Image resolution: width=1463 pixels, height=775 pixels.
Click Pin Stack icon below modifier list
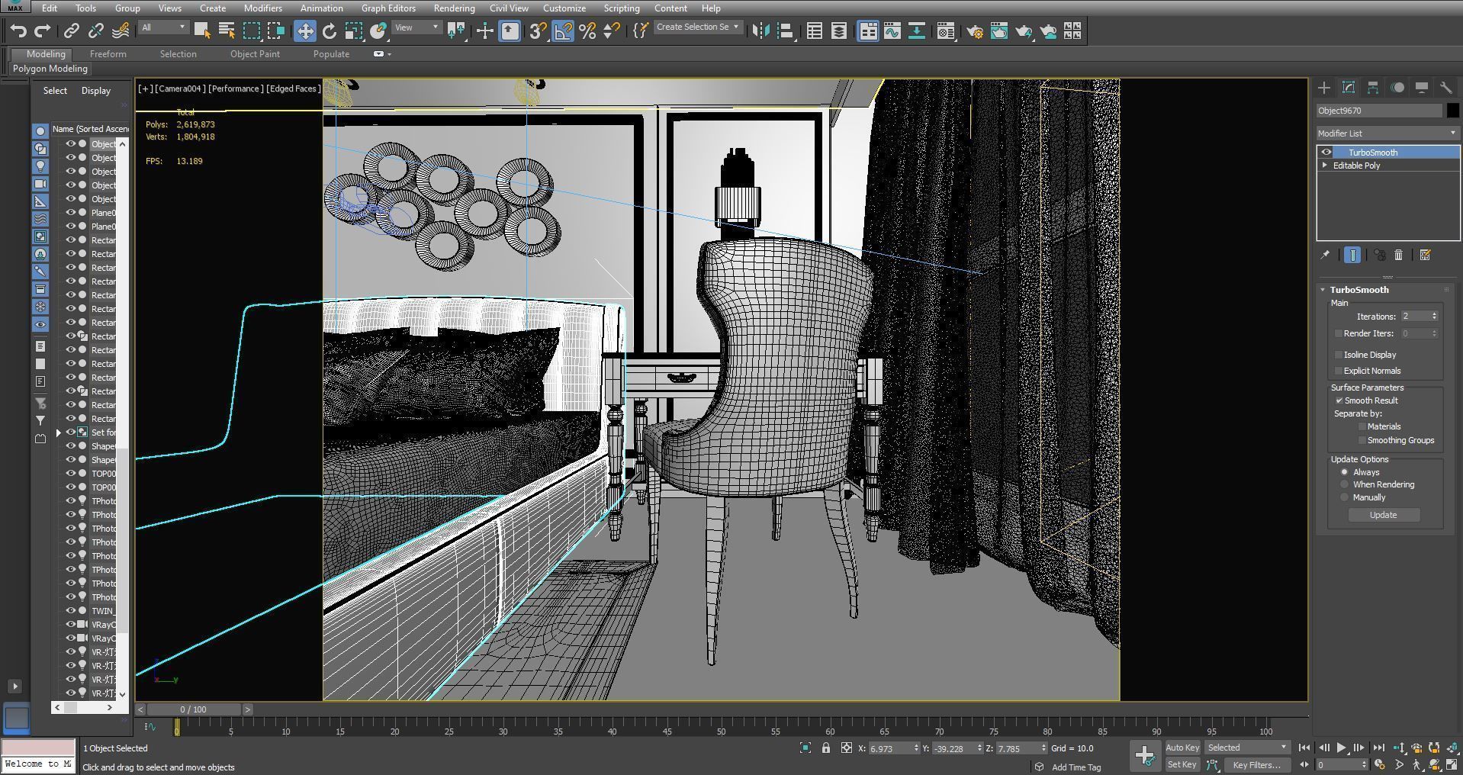pos(1325,255)
